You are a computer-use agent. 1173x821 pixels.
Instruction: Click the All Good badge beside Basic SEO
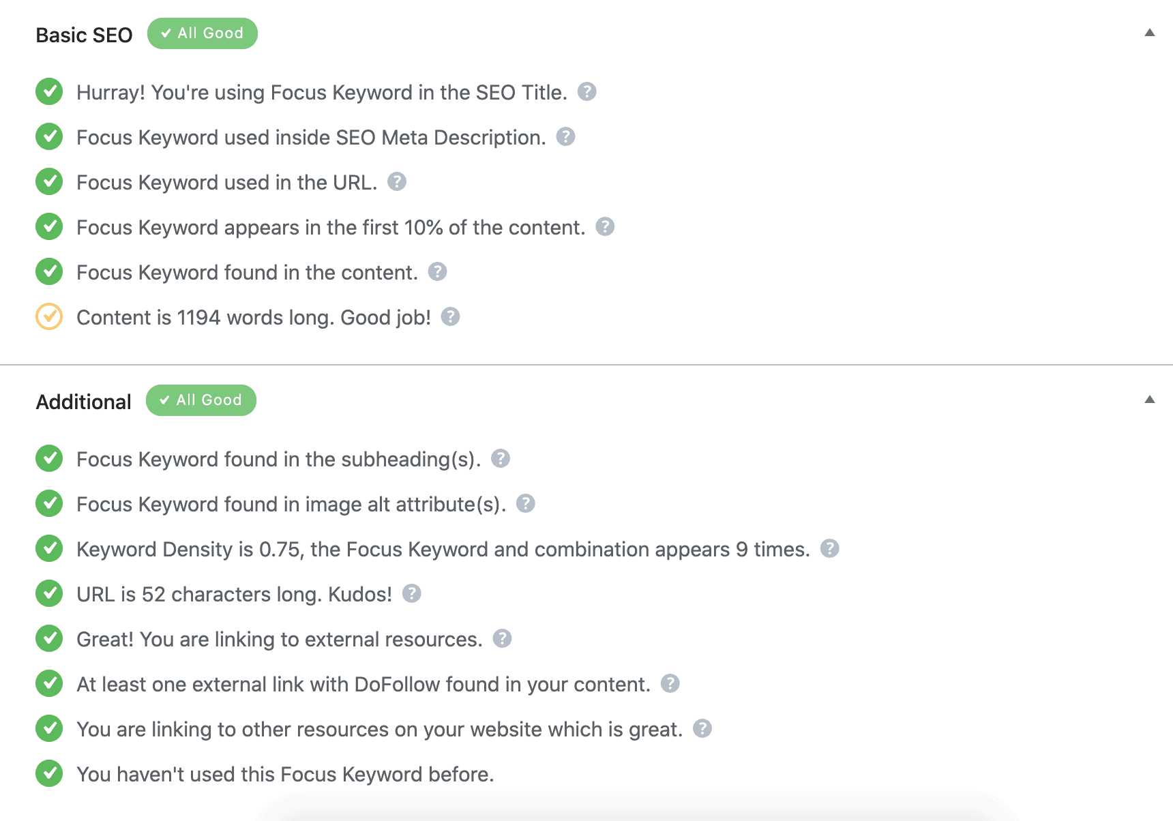click(203, 32)
